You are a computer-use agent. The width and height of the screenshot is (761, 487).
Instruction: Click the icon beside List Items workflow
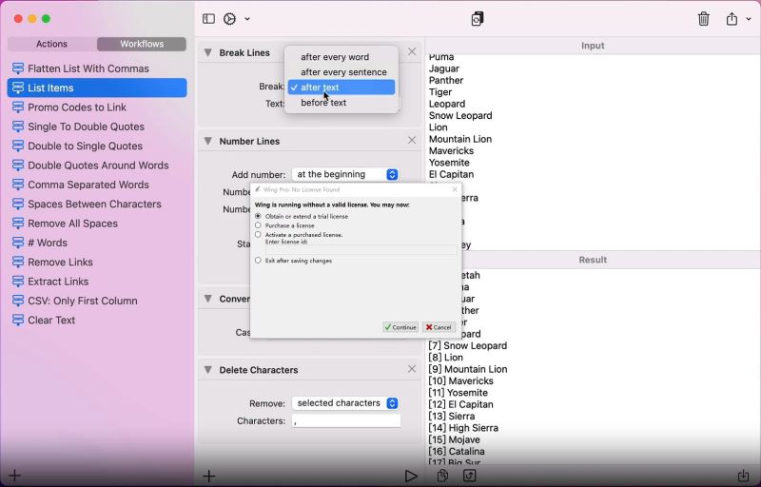[18, 88]
